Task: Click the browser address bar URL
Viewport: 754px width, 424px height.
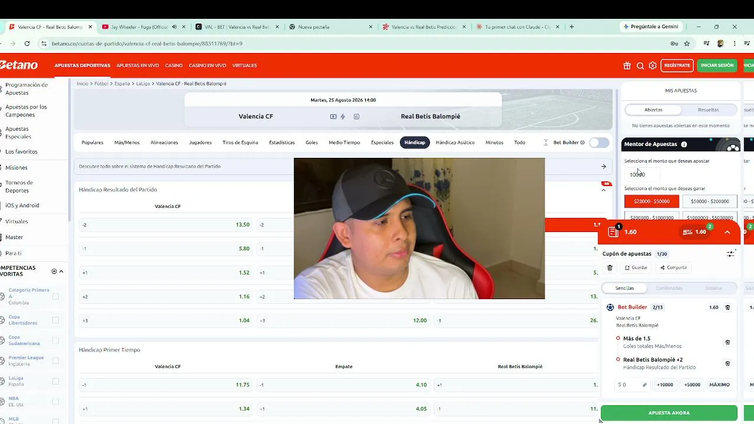Action: point(147,44)
